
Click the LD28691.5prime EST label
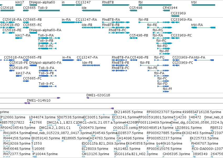tap(188, 128)
